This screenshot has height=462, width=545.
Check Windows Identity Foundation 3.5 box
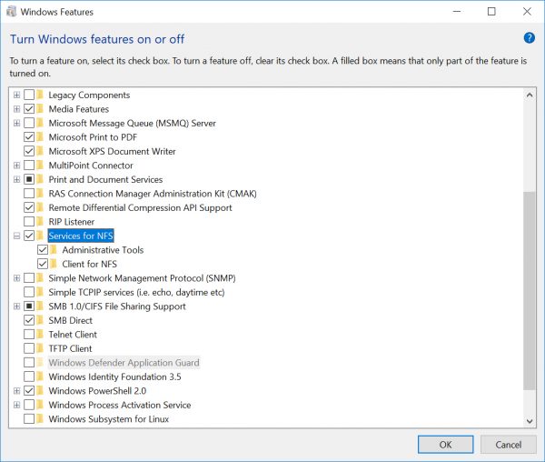[29, 377]
